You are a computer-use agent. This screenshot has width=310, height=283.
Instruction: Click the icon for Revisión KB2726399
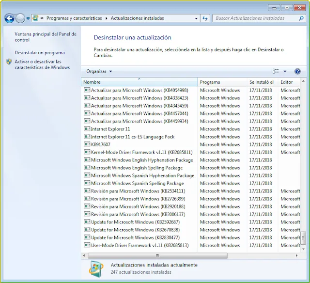pyautogui.click(x=87, y=198)
